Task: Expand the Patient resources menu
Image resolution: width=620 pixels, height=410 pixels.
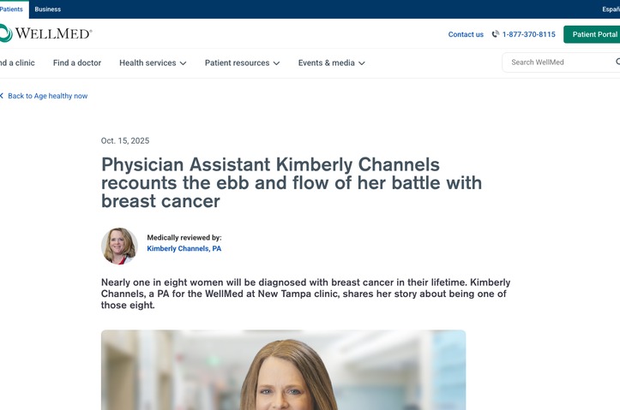Action: pyautogui.click(x=242, y=62)
